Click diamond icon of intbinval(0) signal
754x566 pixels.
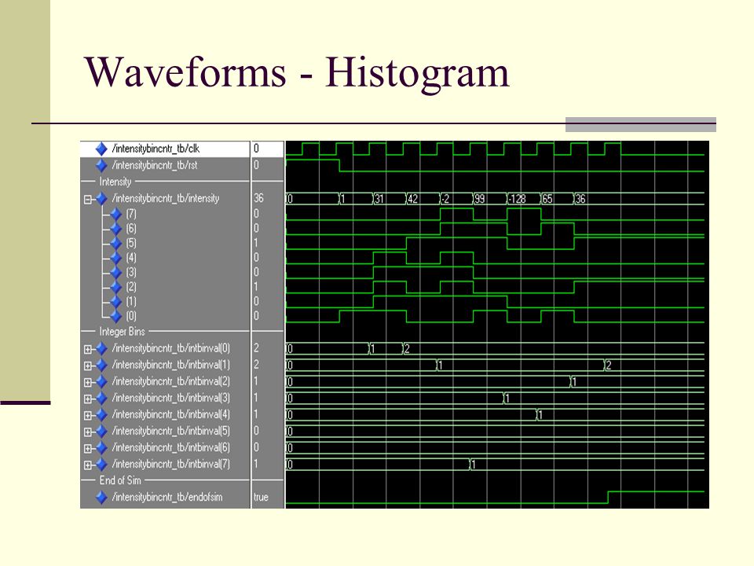coord(101,348)
